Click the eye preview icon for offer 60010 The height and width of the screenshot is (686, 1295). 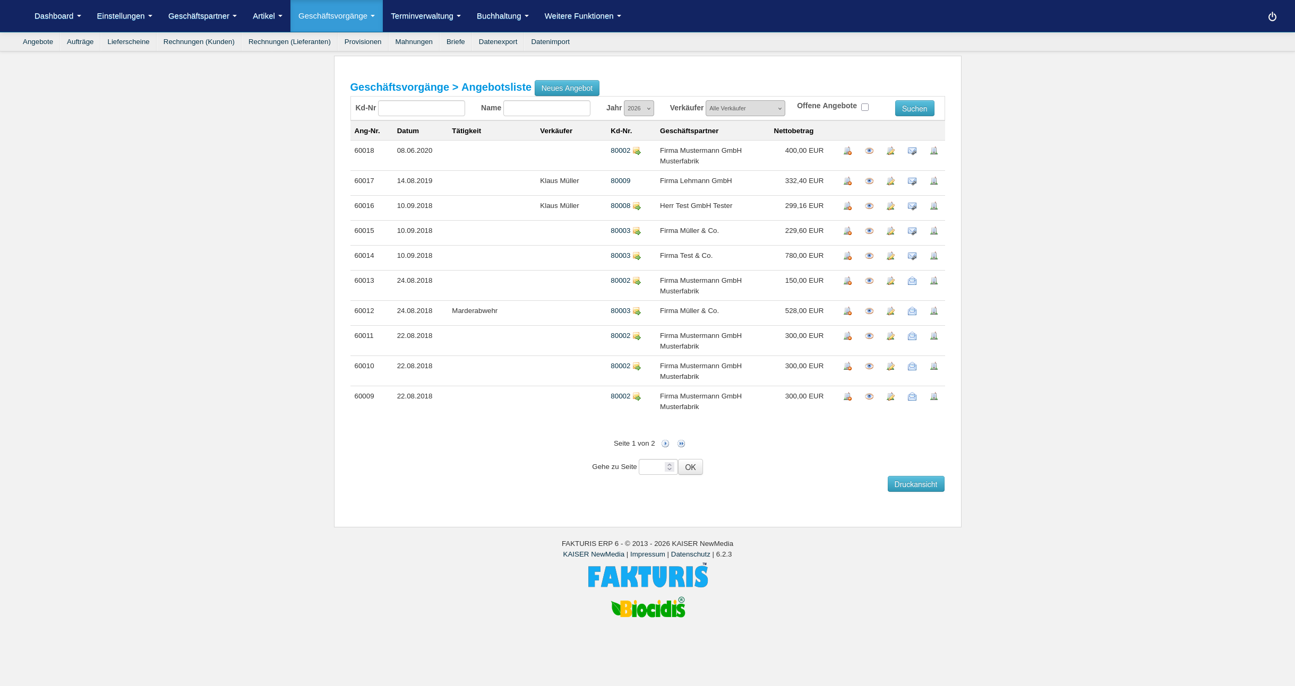click(x=869, y=367)
